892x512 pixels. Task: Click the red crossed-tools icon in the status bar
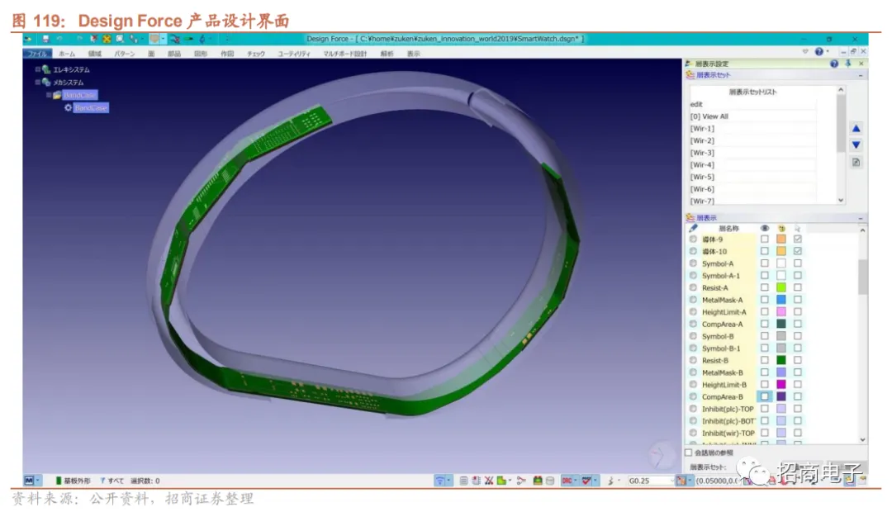[x=489, y=481]
